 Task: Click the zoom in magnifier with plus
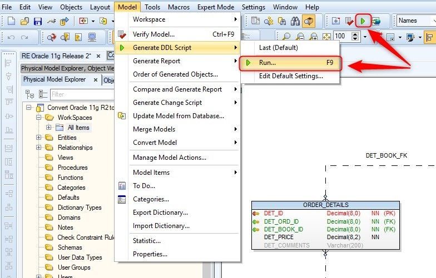[x=314, y=37]
